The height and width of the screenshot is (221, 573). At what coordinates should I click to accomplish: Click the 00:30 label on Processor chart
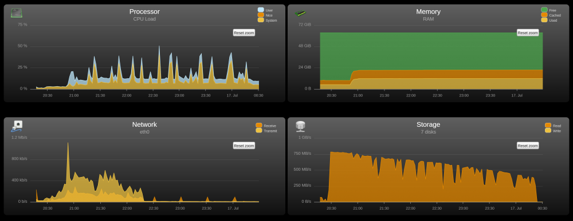click(x=258, y=95)
